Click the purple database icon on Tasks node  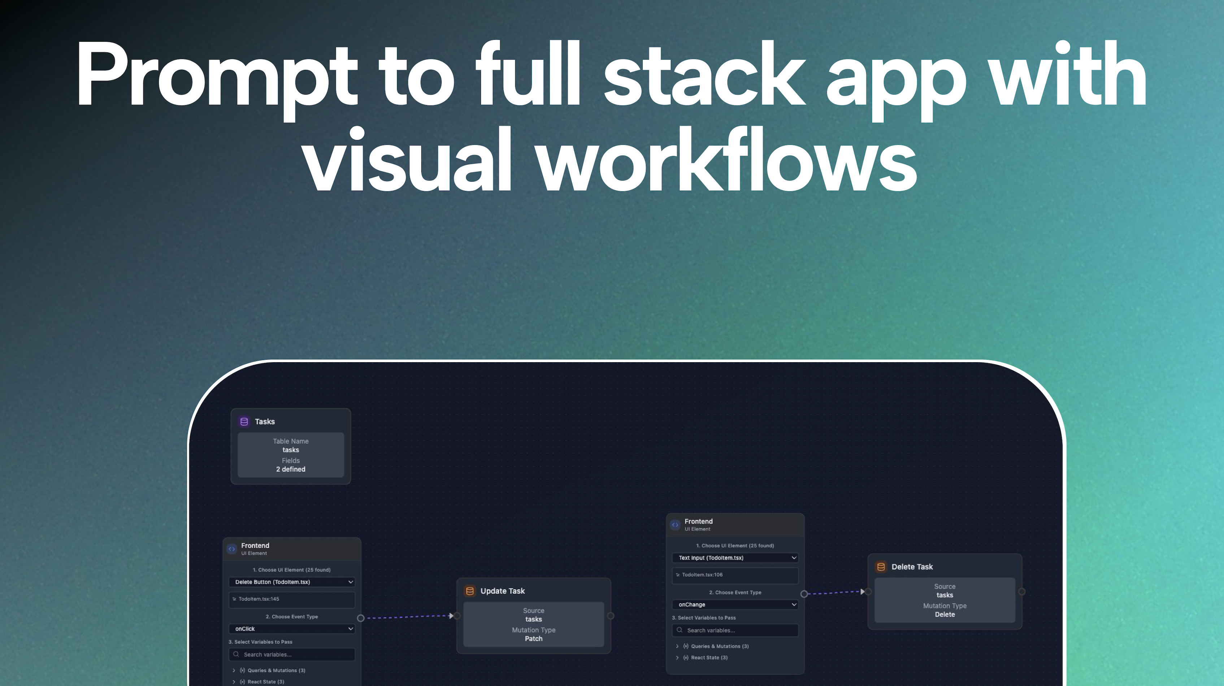coord(244,421)
